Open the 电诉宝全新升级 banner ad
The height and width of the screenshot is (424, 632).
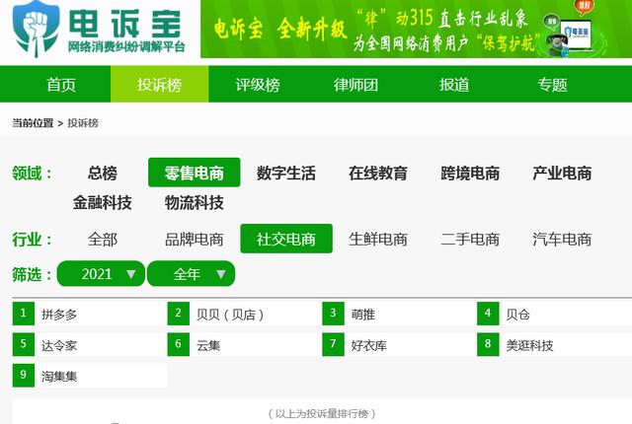click(x=416, y=29)
